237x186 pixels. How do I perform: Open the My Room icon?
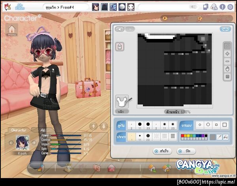20,7
